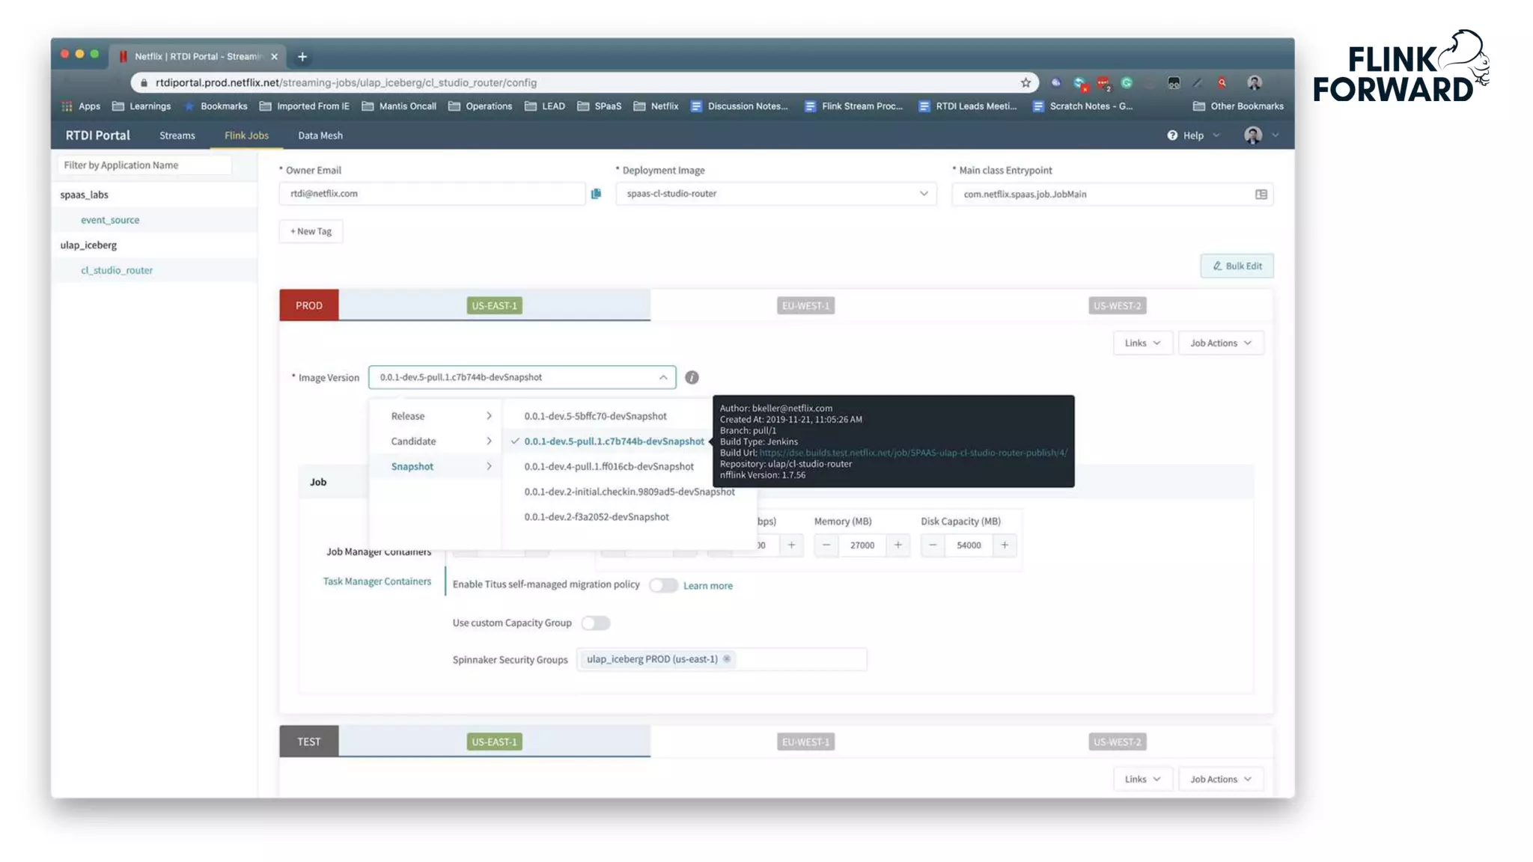The height and width of the screenshot is (862, 1533).
Task: Switch to the Data Mesh tab
Action: (320, 135)
